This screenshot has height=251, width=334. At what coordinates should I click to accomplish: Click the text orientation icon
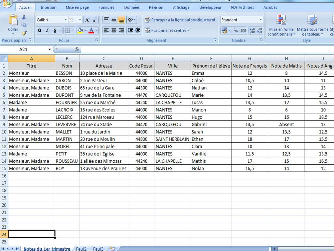[x=131, y=20]
